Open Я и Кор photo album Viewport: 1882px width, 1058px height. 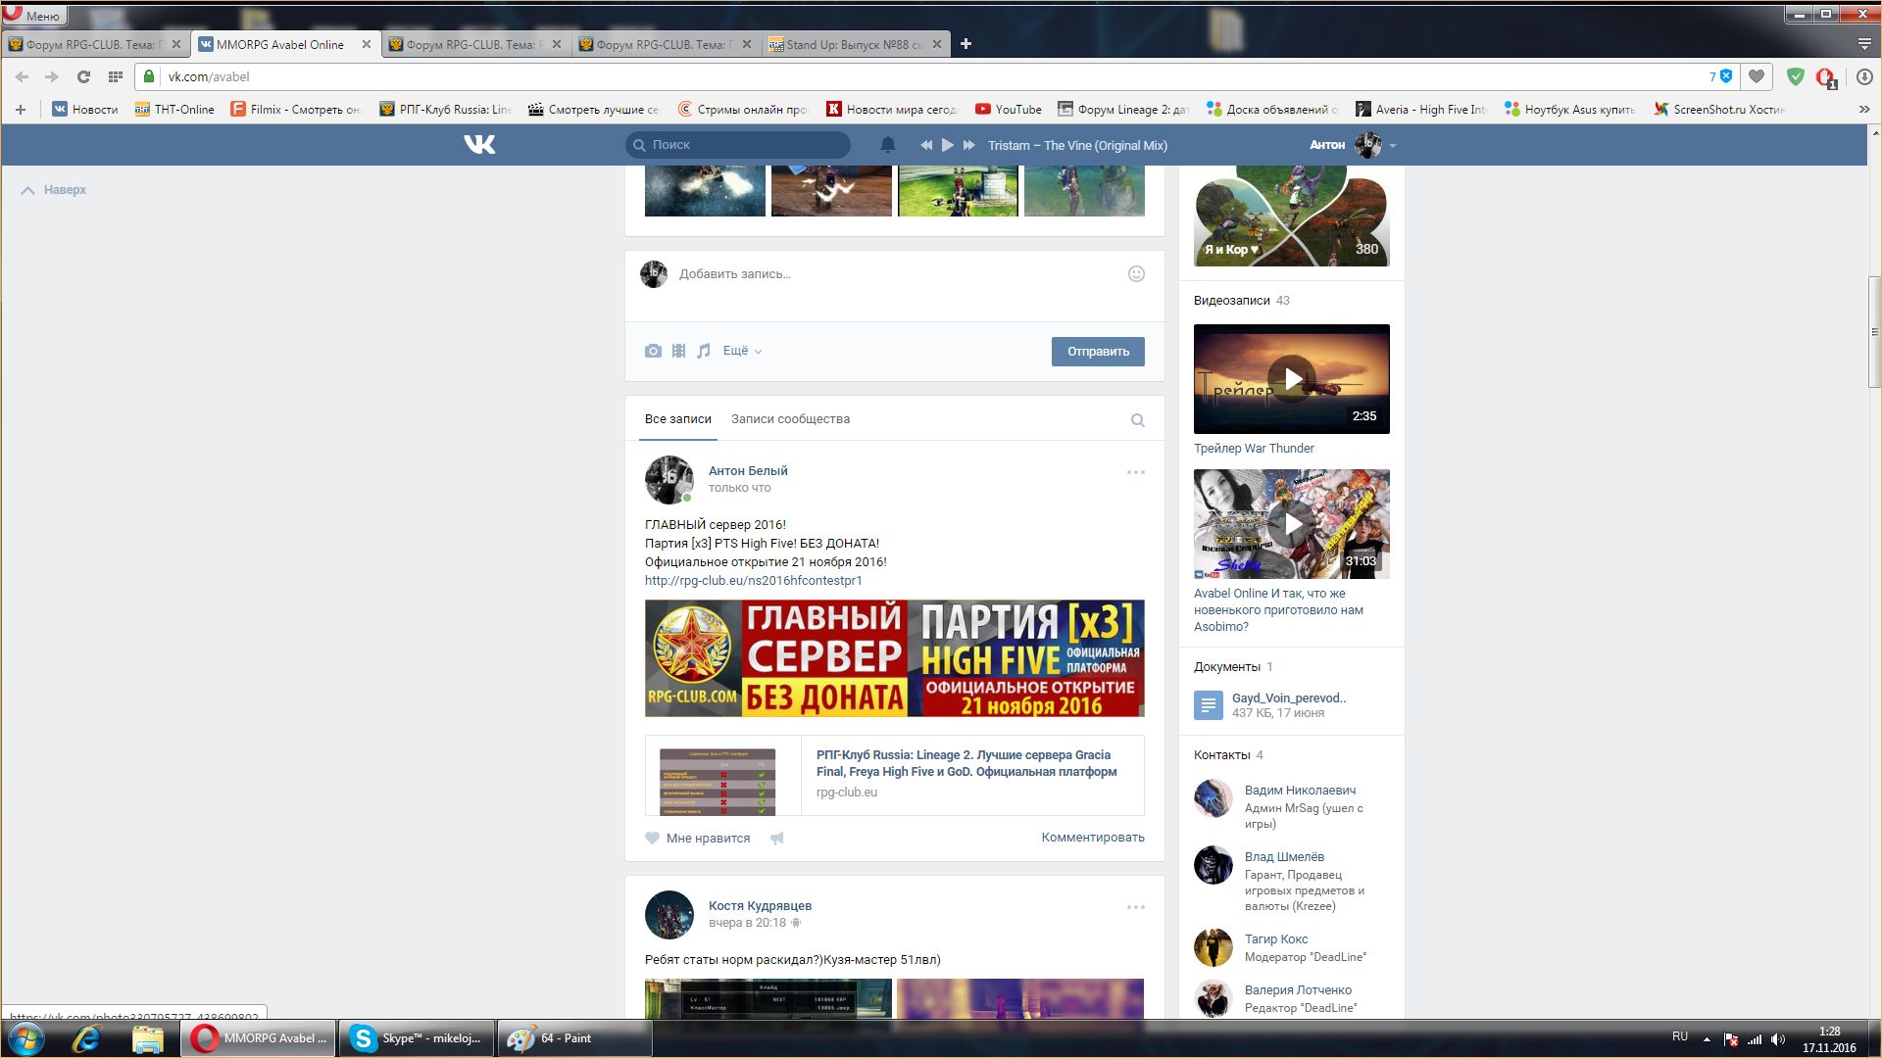tap(1291, 216)
